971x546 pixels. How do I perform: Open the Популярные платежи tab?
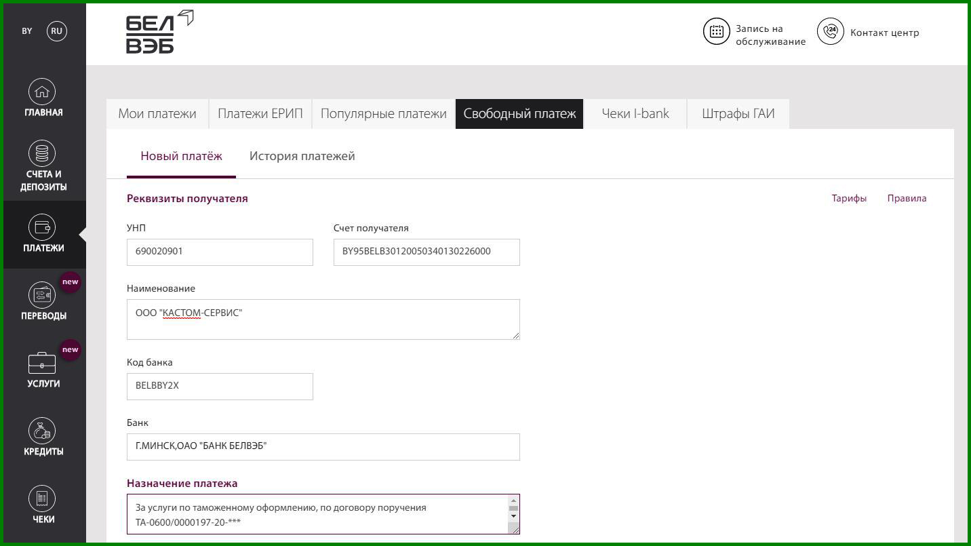[383, 113]
